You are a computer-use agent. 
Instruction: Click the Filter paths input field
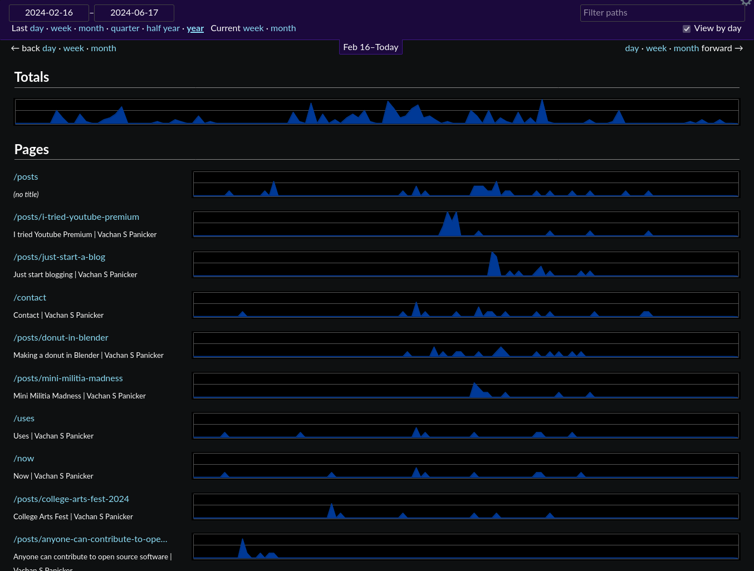click(x=662, y=13)
